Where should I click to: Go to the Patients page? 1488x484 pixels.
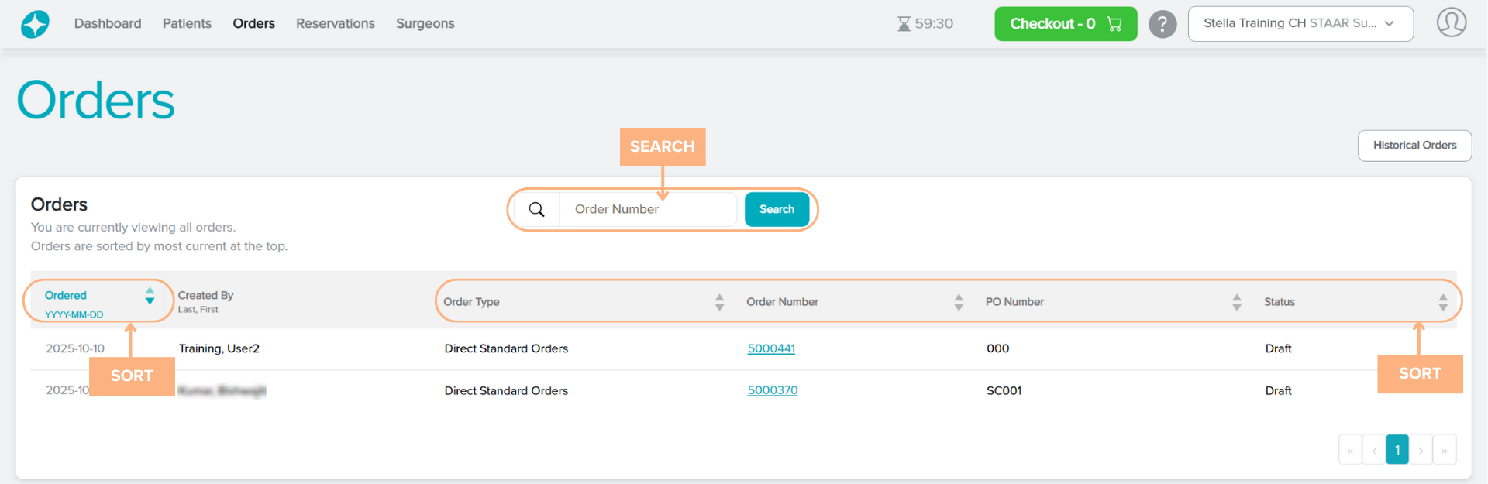pos(187,24)
